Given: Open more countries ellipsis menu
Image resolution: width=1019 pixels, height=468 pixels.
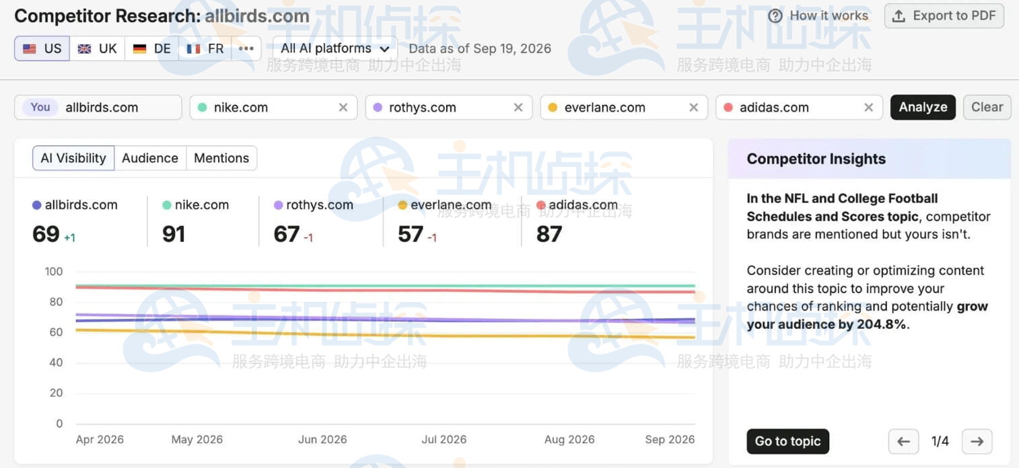Looking at the screenshot, I should pyautogui.click(x=246, y=48).
